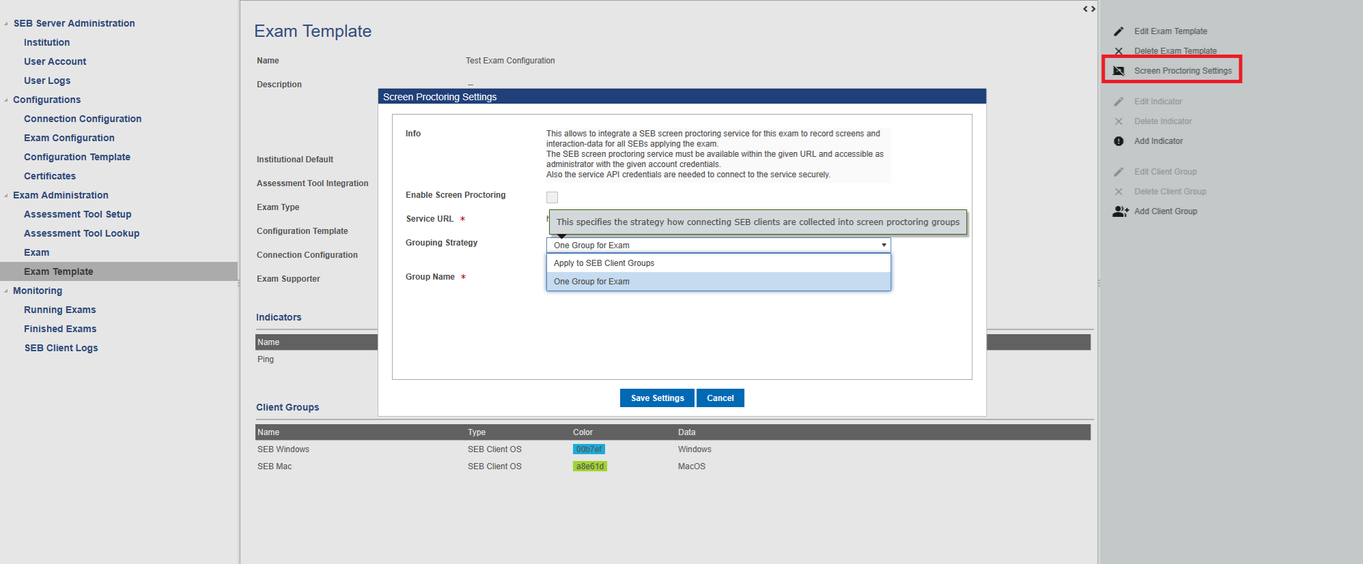Viewport: 1363px width, 564px height.
Task: Select the SEB Mac client group row
Action: pyautogui.click(x=673, y=466)
